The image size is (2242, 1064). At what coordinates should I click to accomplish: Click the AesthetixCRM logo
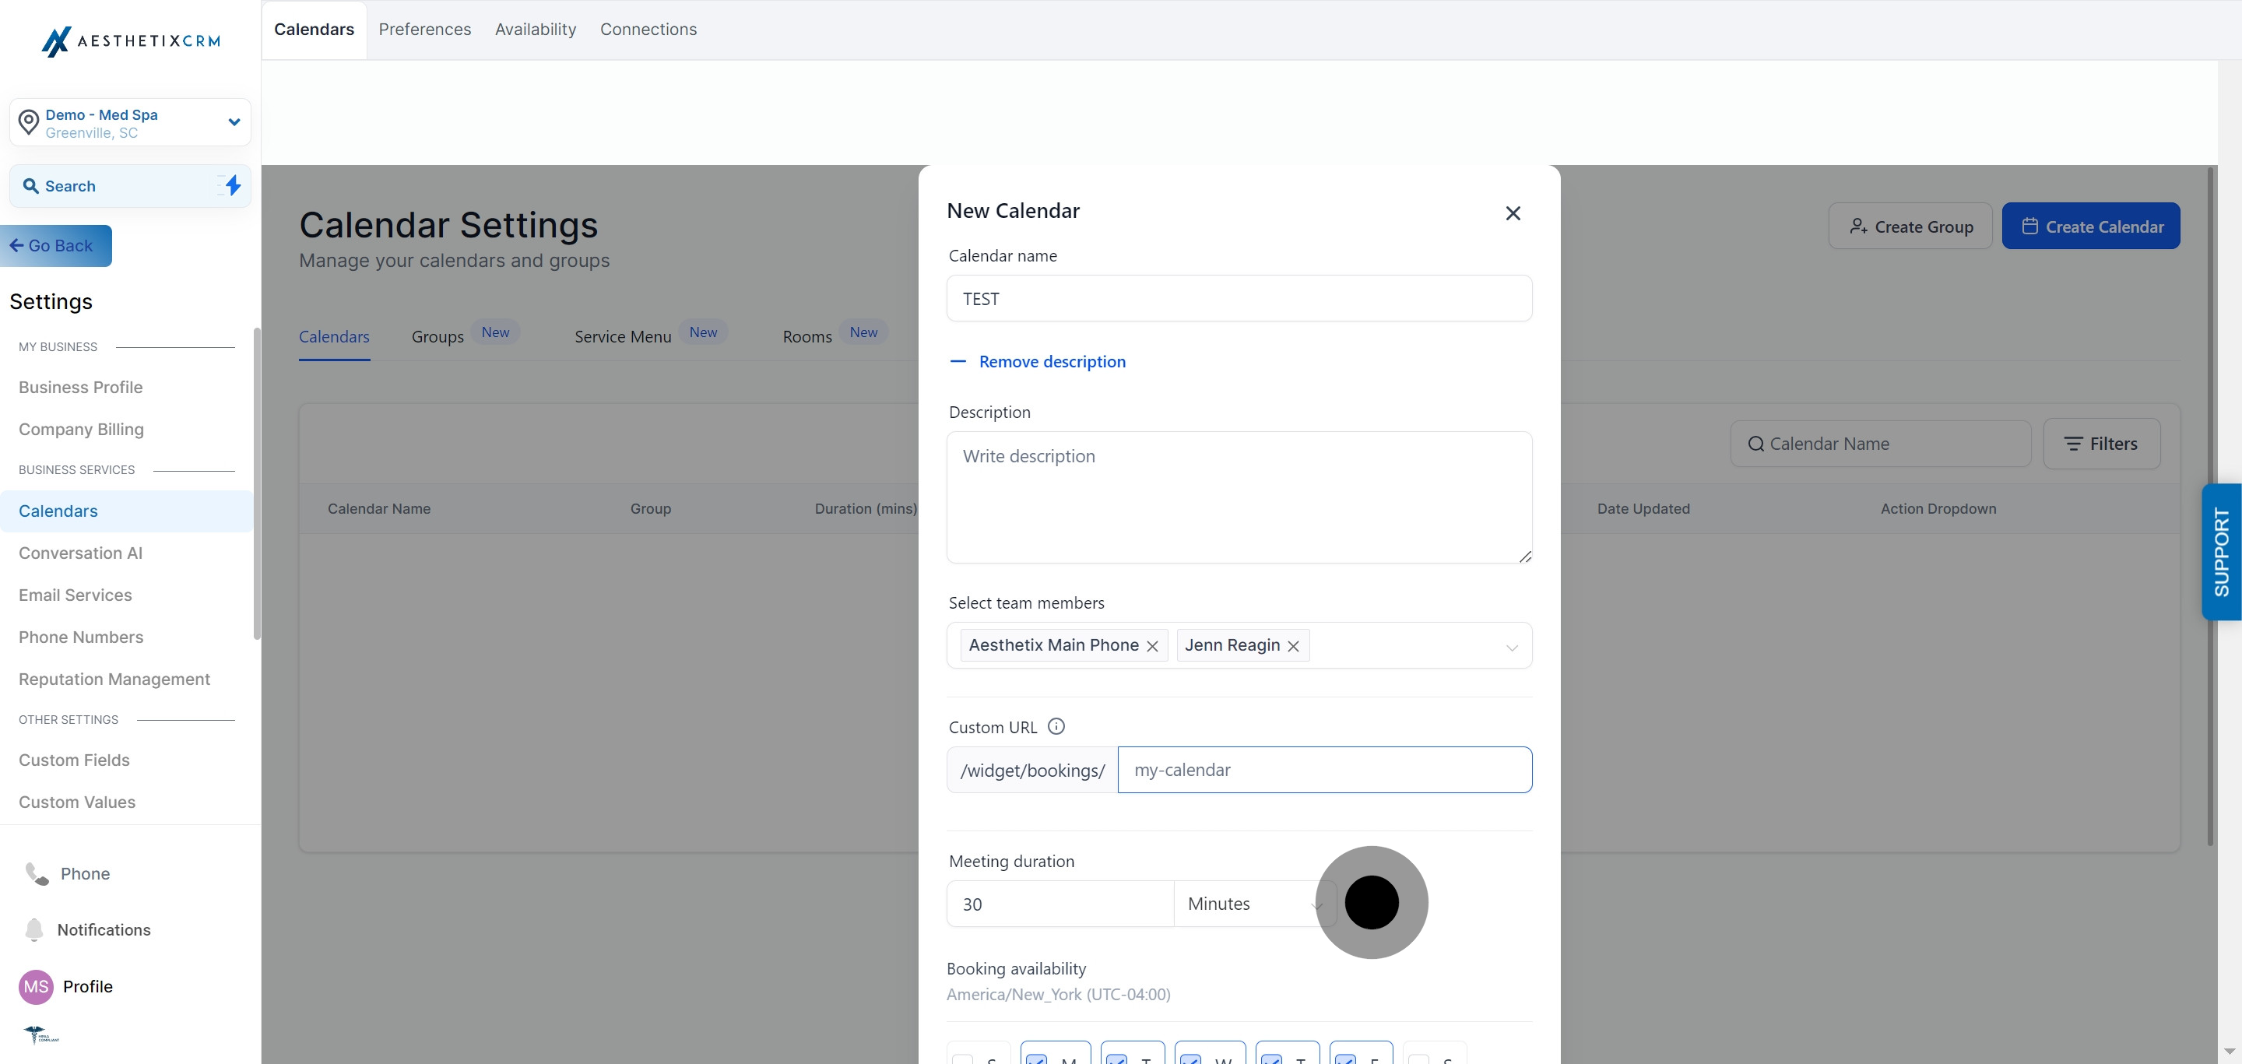pos(131,41)
